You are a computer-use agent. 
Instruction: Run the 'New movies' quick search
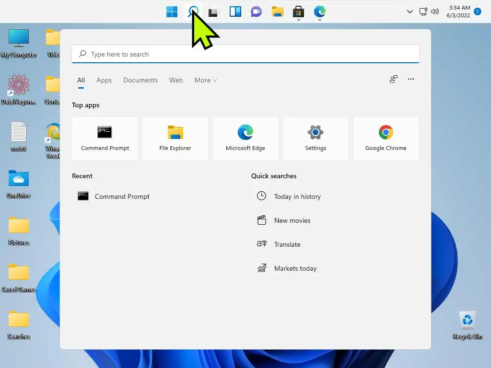(284, 220)
